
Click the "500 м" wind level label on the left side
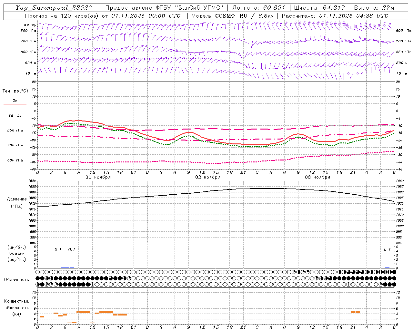31,63
